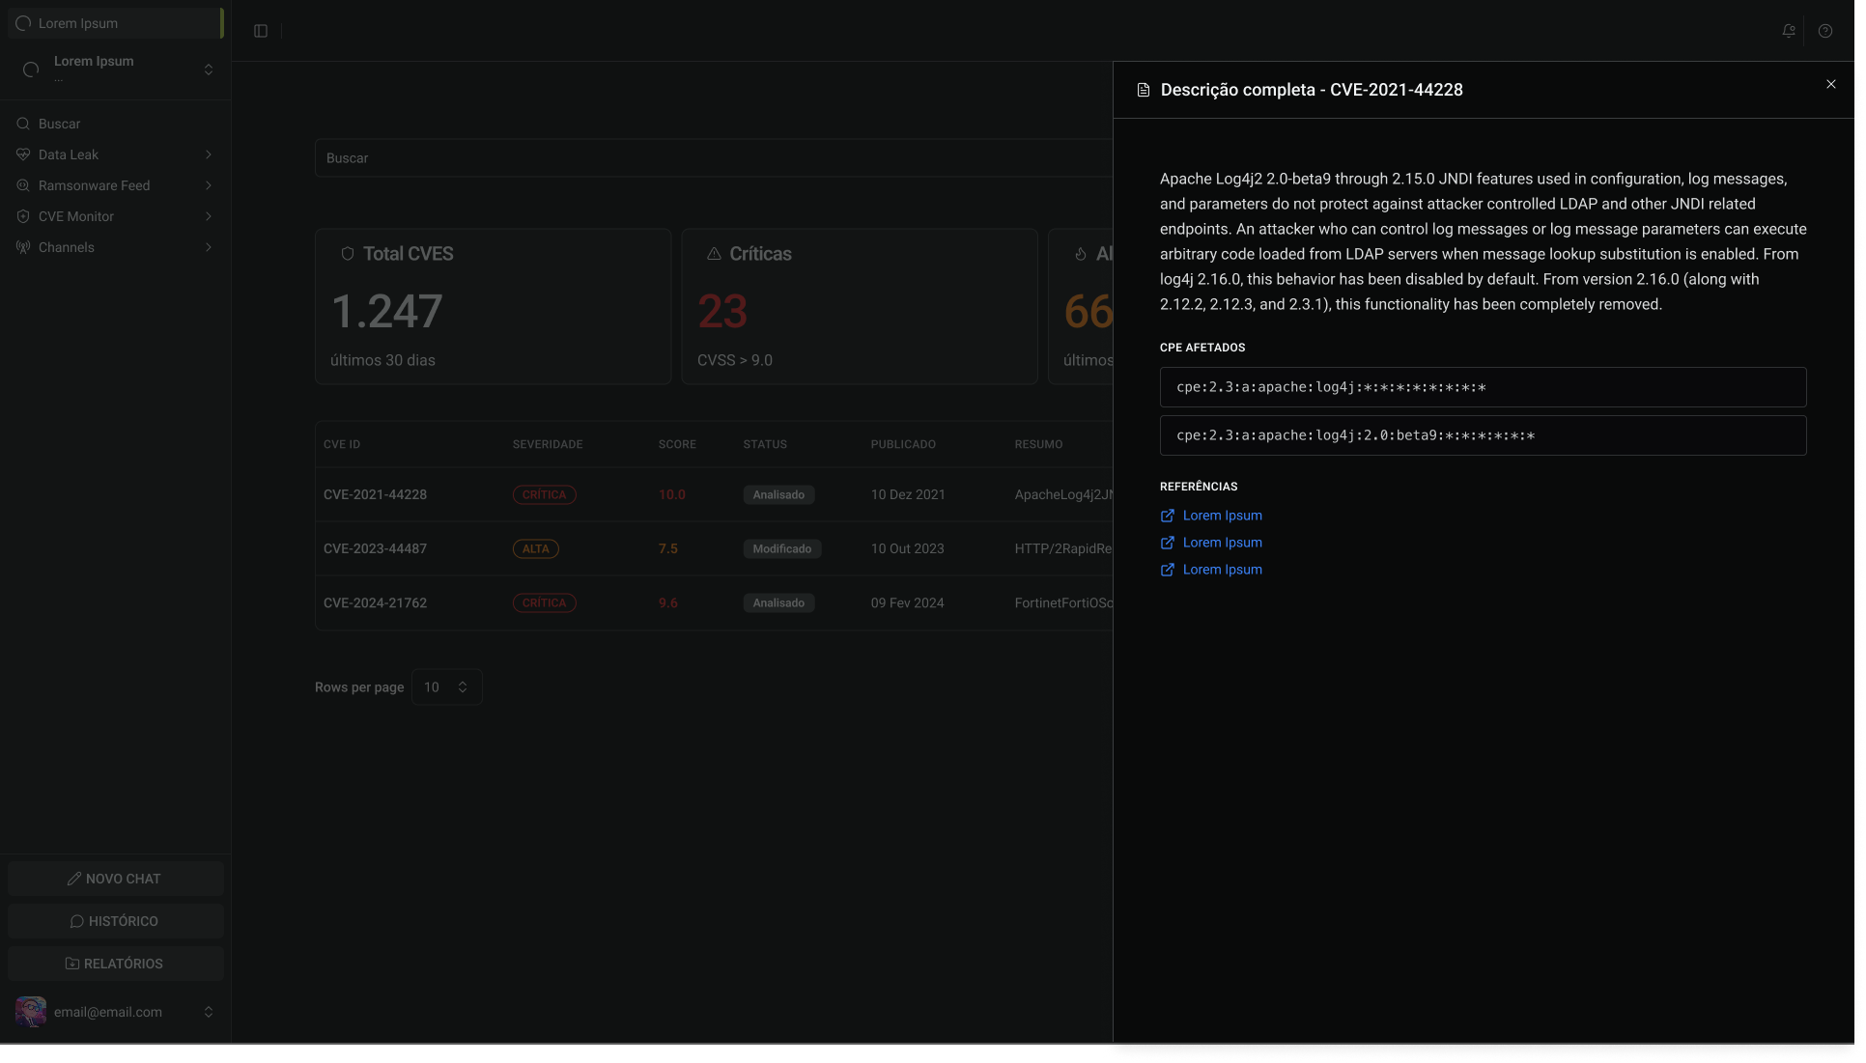Select the CVE-2021-44228 row ID
This screenshot has width=1866, height=1063.
coord(375,494)
